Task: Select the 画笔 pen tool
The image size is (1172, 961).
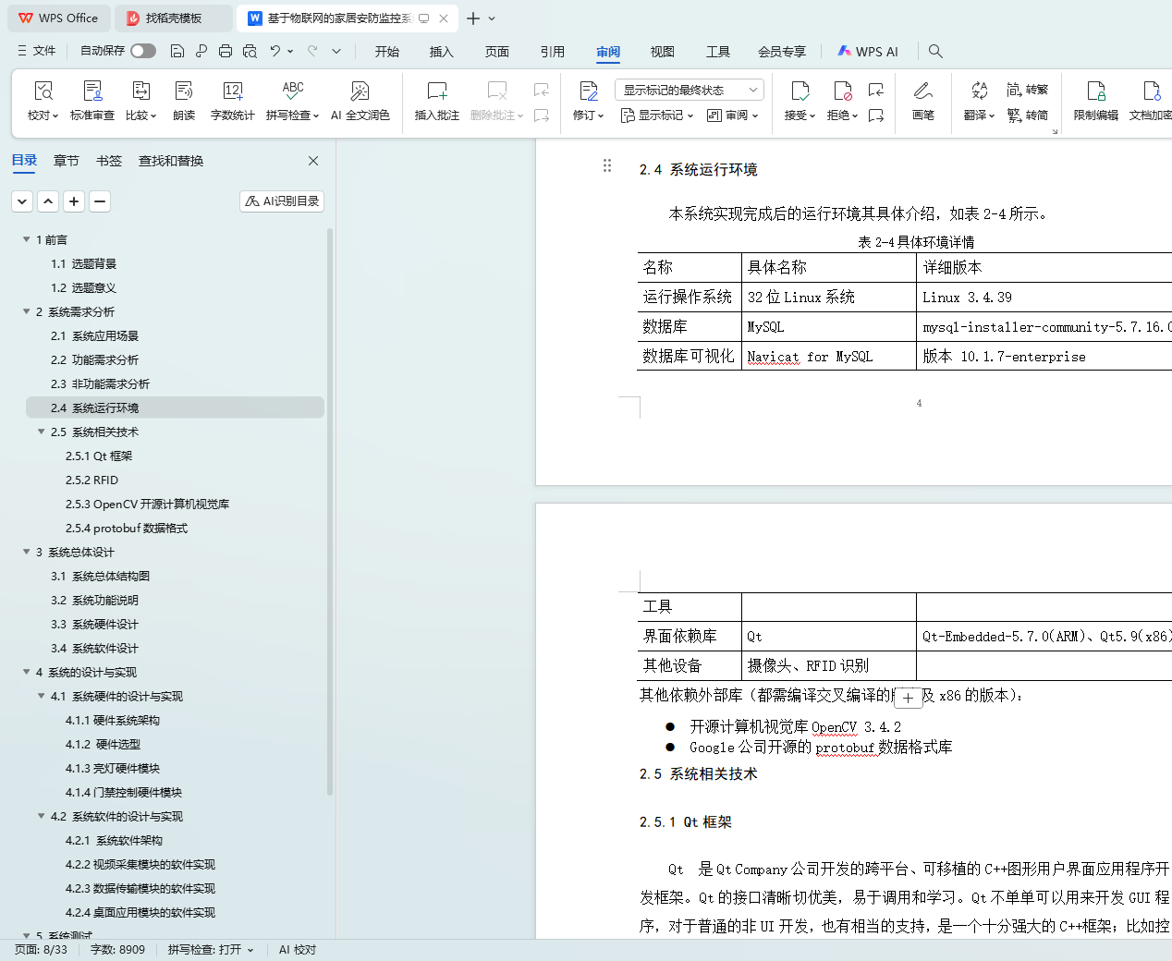Action: (922, 91)
